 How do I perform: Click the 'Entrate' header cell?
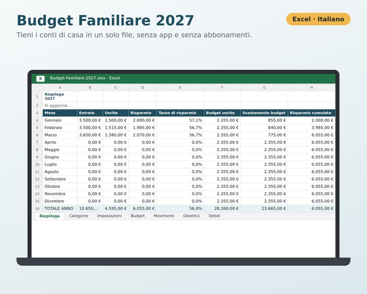click(x=90, y=113)
